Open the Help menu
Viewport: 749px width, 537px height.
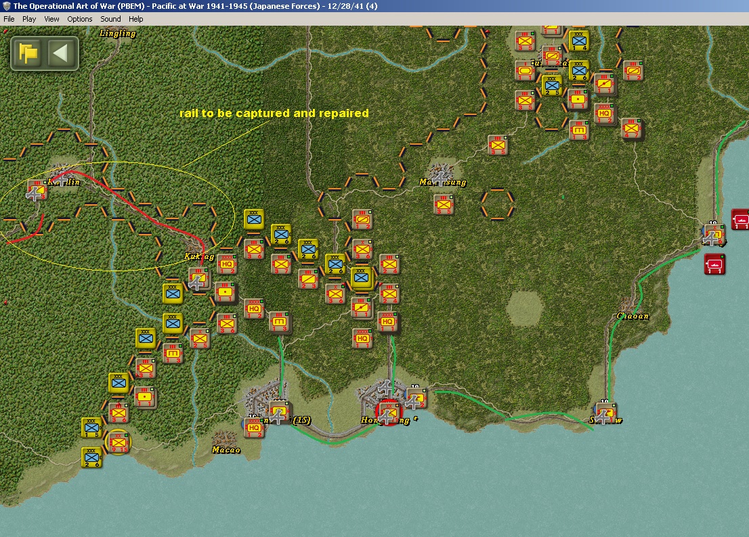(x=136, y=19)
